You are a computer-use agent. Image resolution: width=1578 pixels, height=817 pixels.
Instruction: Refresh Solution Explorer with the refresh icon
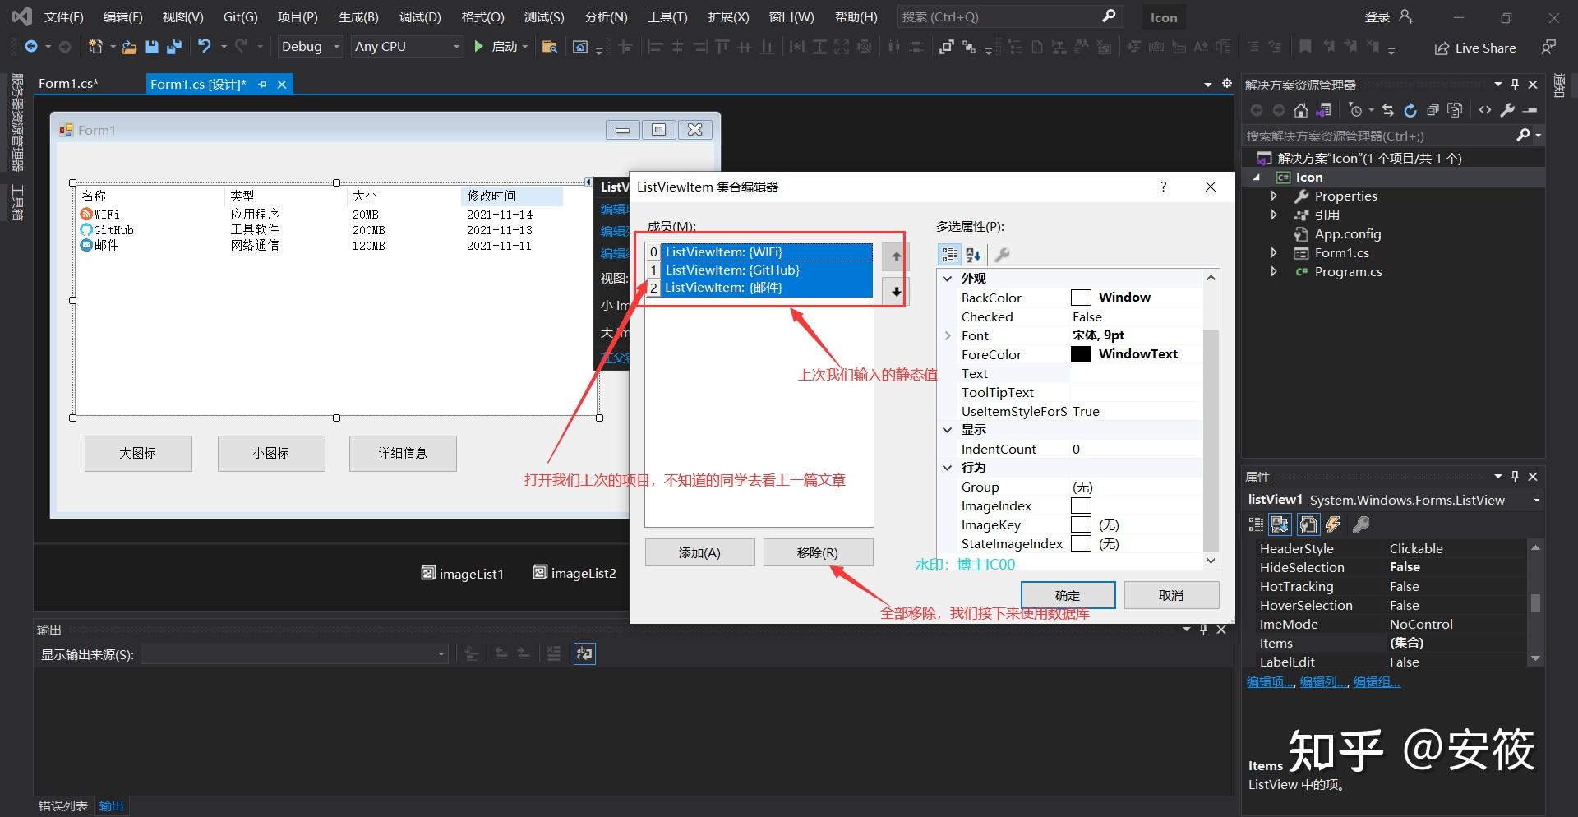[1410, 110]
